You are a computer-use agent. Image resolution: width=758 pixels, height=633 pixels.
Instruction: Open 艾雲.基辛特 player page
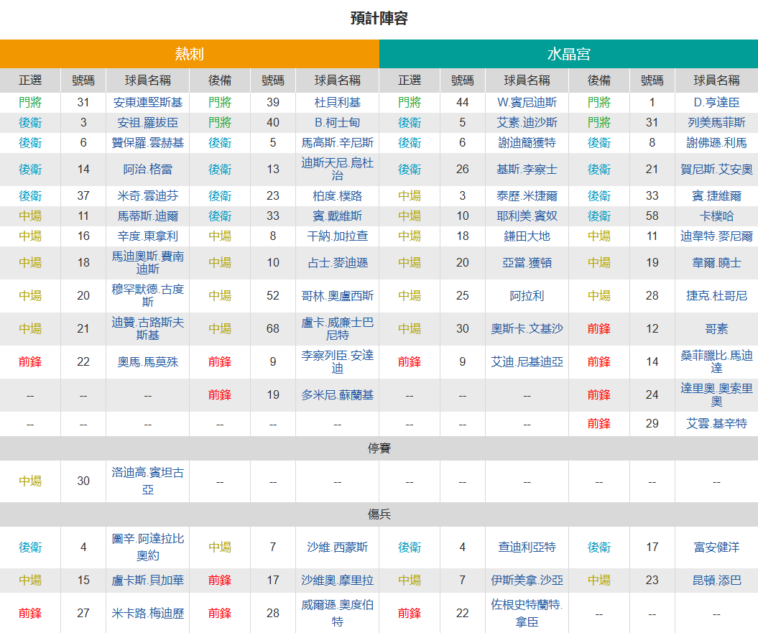(x=716, y=424)
